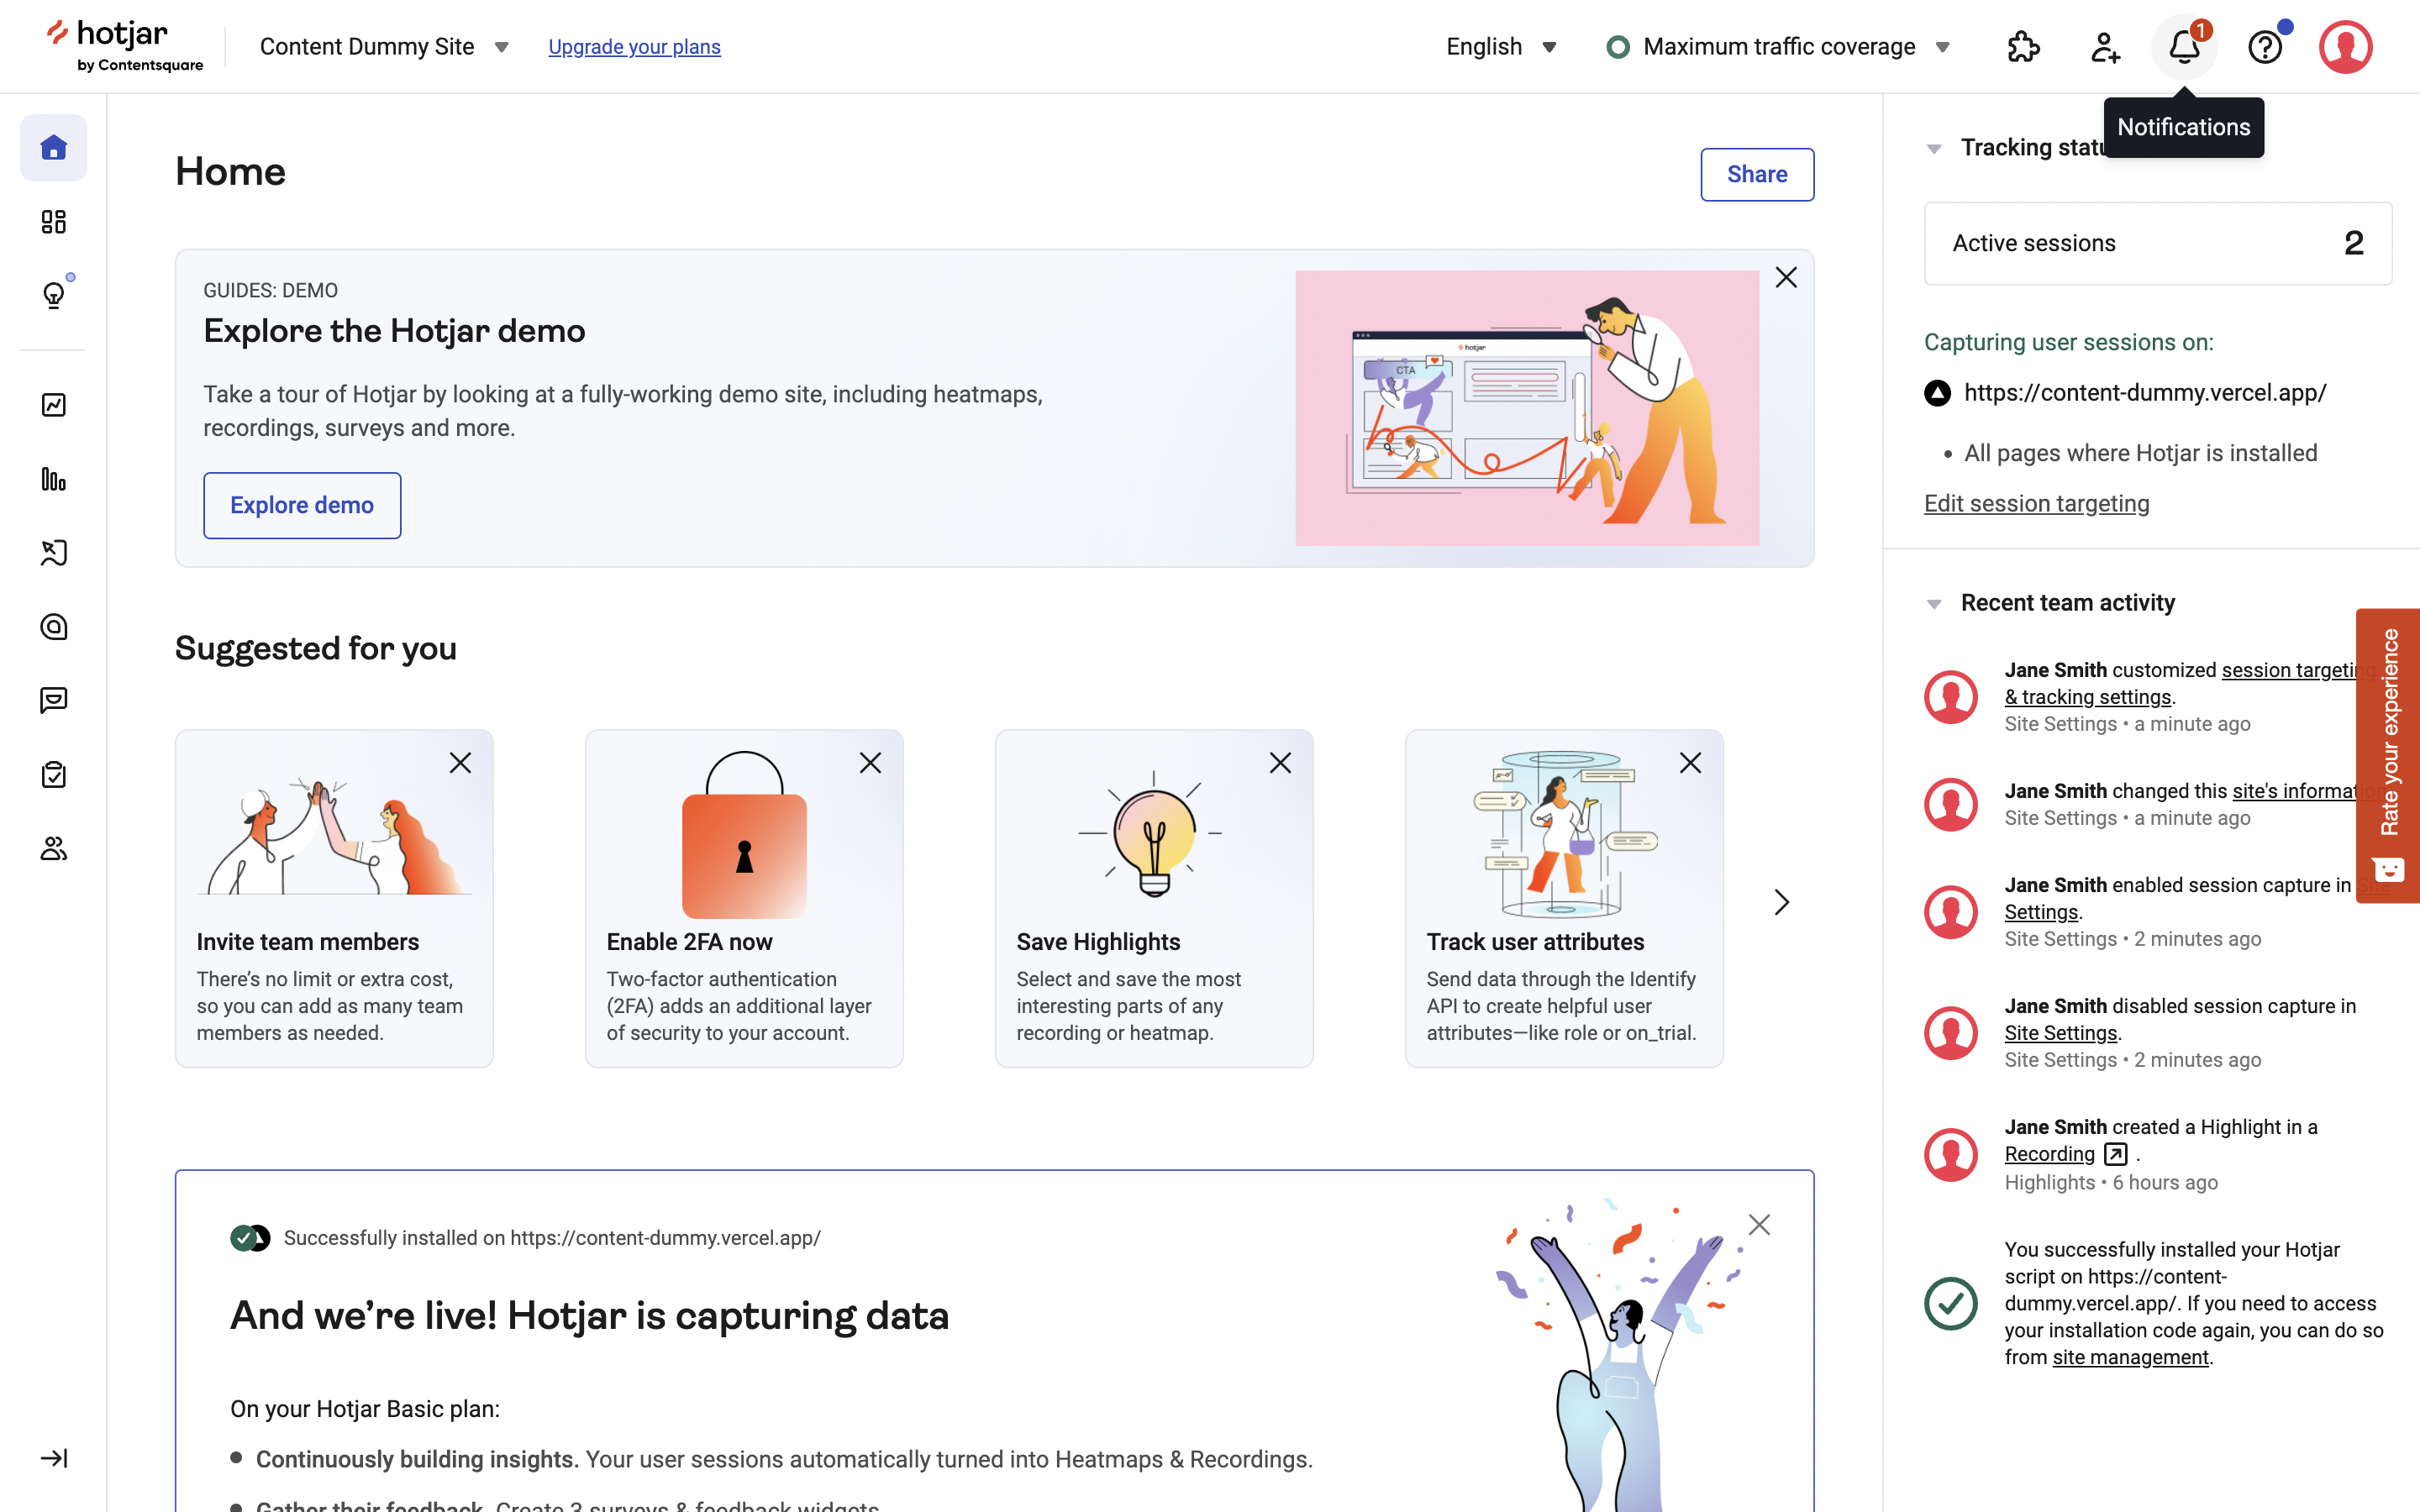2420x1512 pixels.
Task: Open the Invite team members card
Action: [x=334, y=898]
